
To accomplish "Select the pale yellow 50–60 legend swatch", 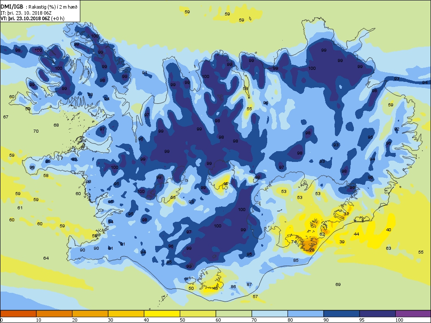I will click(x=198, y=314).
